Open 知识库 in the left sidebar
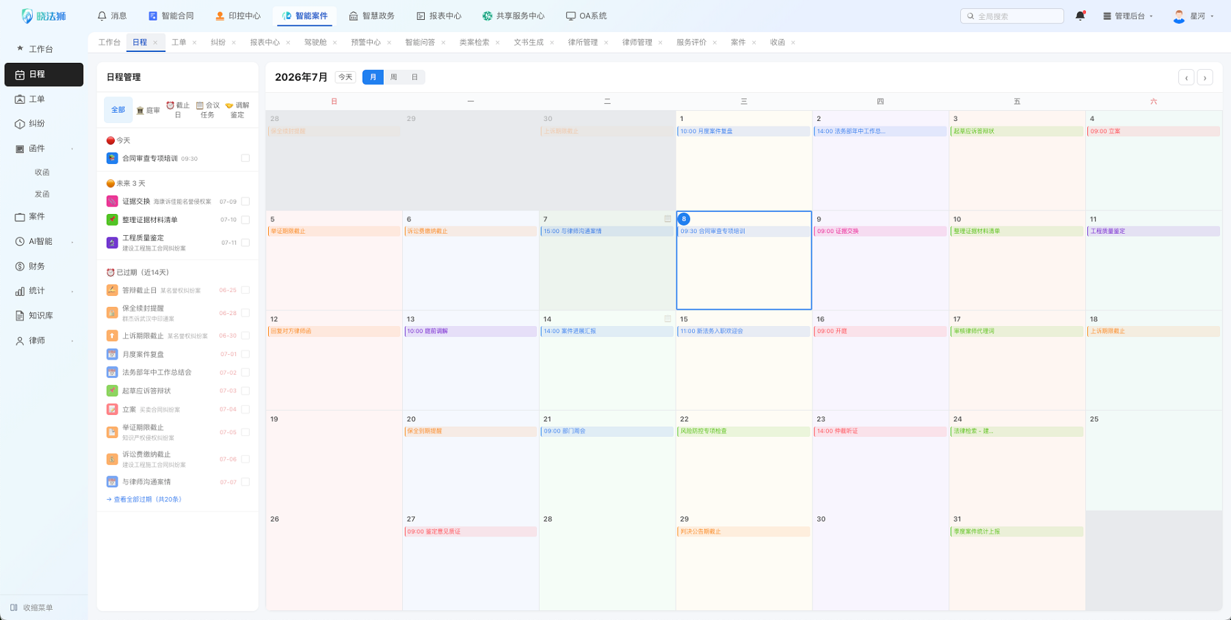This screenshot has width=1231, height=620. coord(44,315)
